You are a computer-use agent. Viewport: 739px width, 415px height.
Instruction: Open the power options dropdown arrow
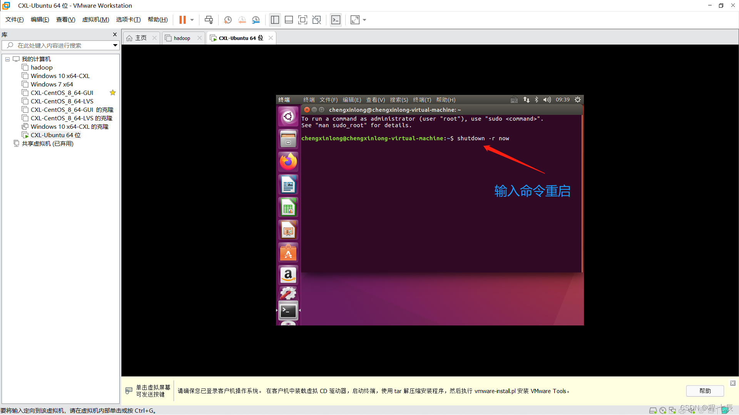coord(192,20)
